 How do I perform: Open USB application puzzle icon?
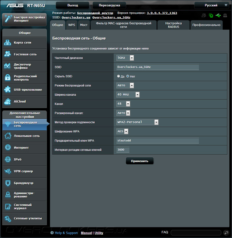tap(7, 89)
